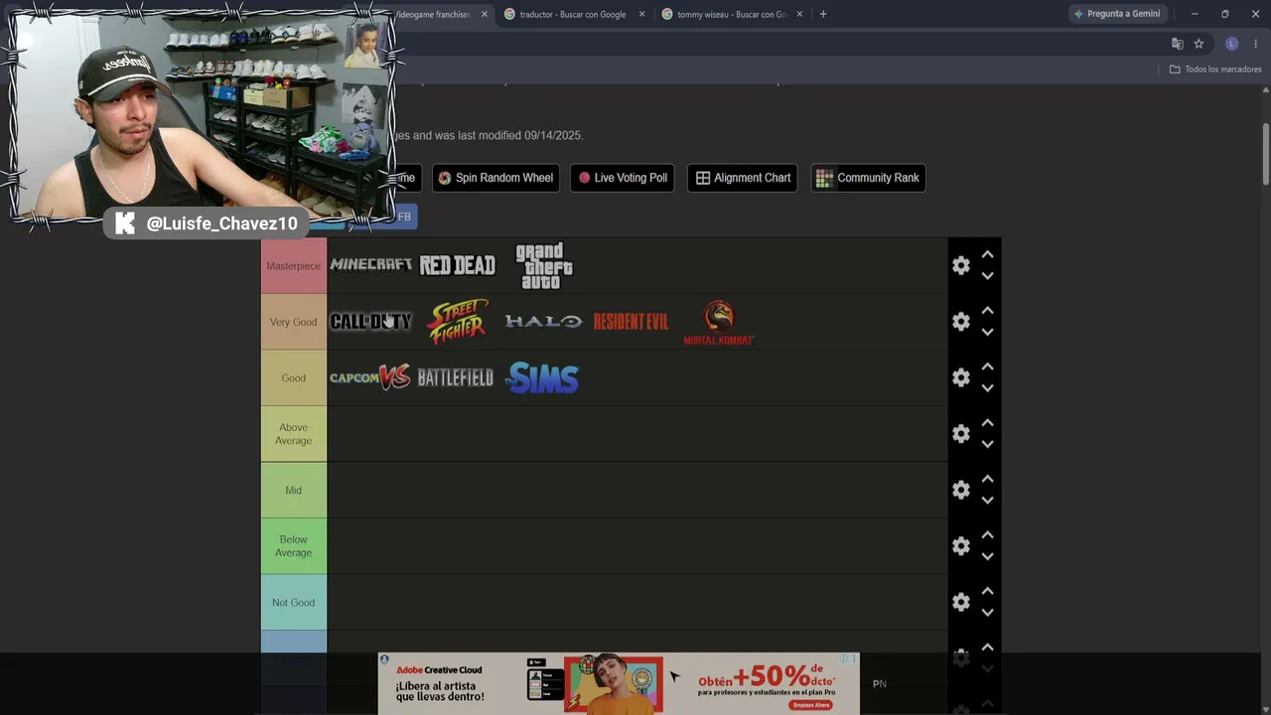
Task: Open Chrome three-dot menu
Action: click(x=1255, y=44)
